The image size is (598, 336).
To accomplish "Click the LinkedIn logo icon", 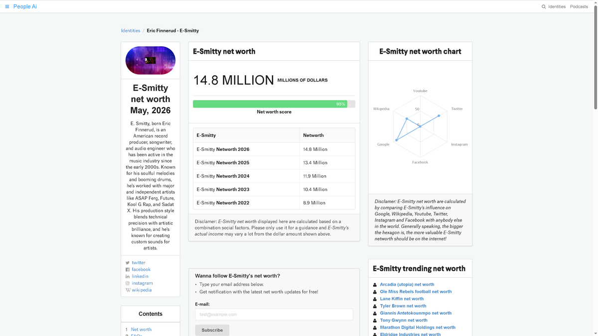I will click(128, 276).
